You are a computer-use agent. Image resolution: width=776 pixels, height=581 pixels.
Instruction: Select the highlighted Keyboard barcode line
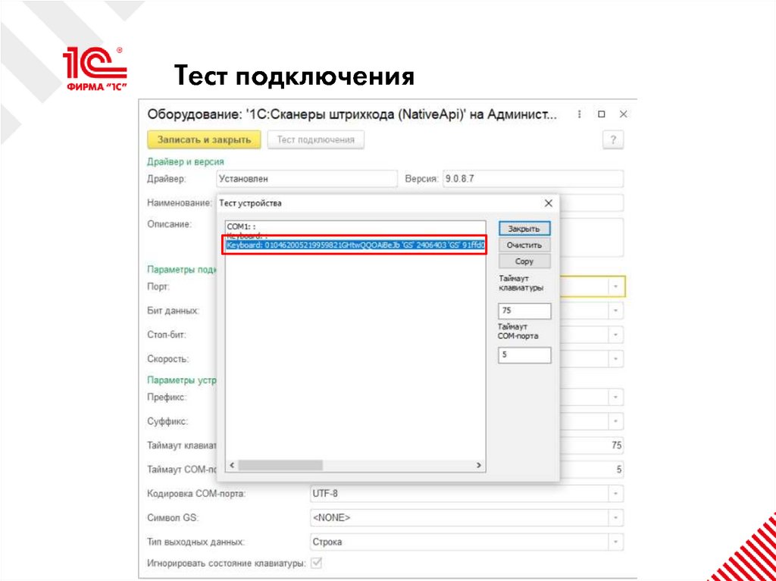tap(355, 245)
